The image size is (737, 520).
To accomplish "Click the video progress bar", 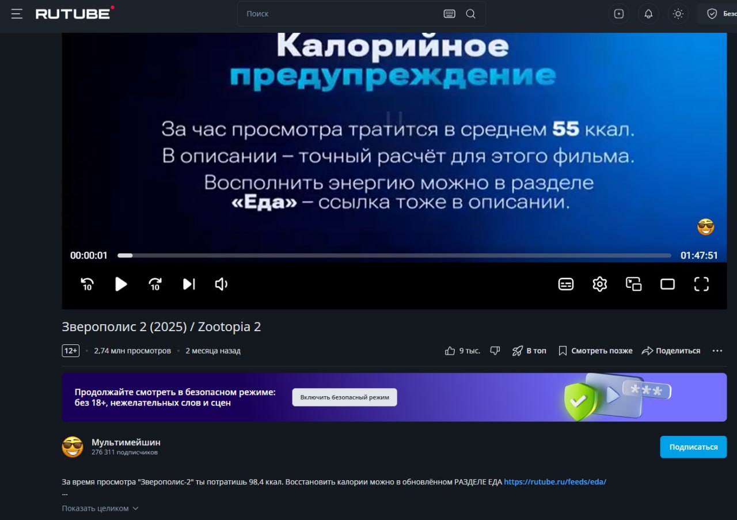I will click(x=394, y=255).
